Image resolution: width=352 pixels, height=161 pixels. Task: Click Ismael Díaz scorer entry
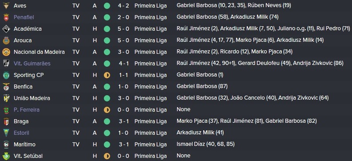[x=206, y=144]
